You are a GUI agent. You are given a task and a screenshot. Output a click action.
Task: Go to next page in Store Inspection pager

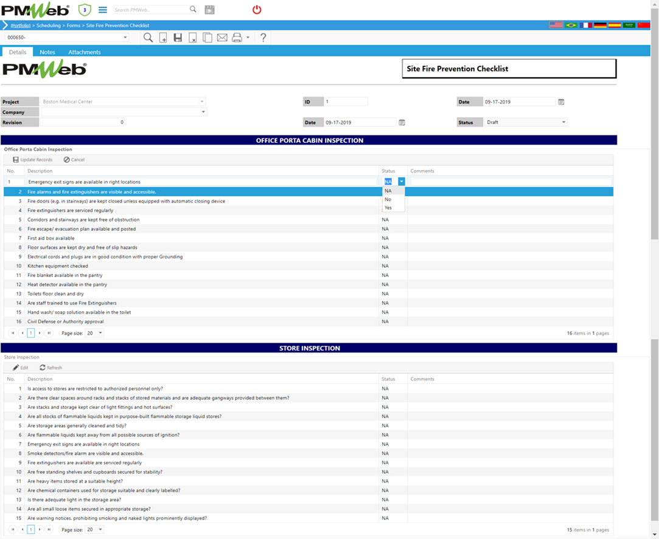[x=40, y=529]
